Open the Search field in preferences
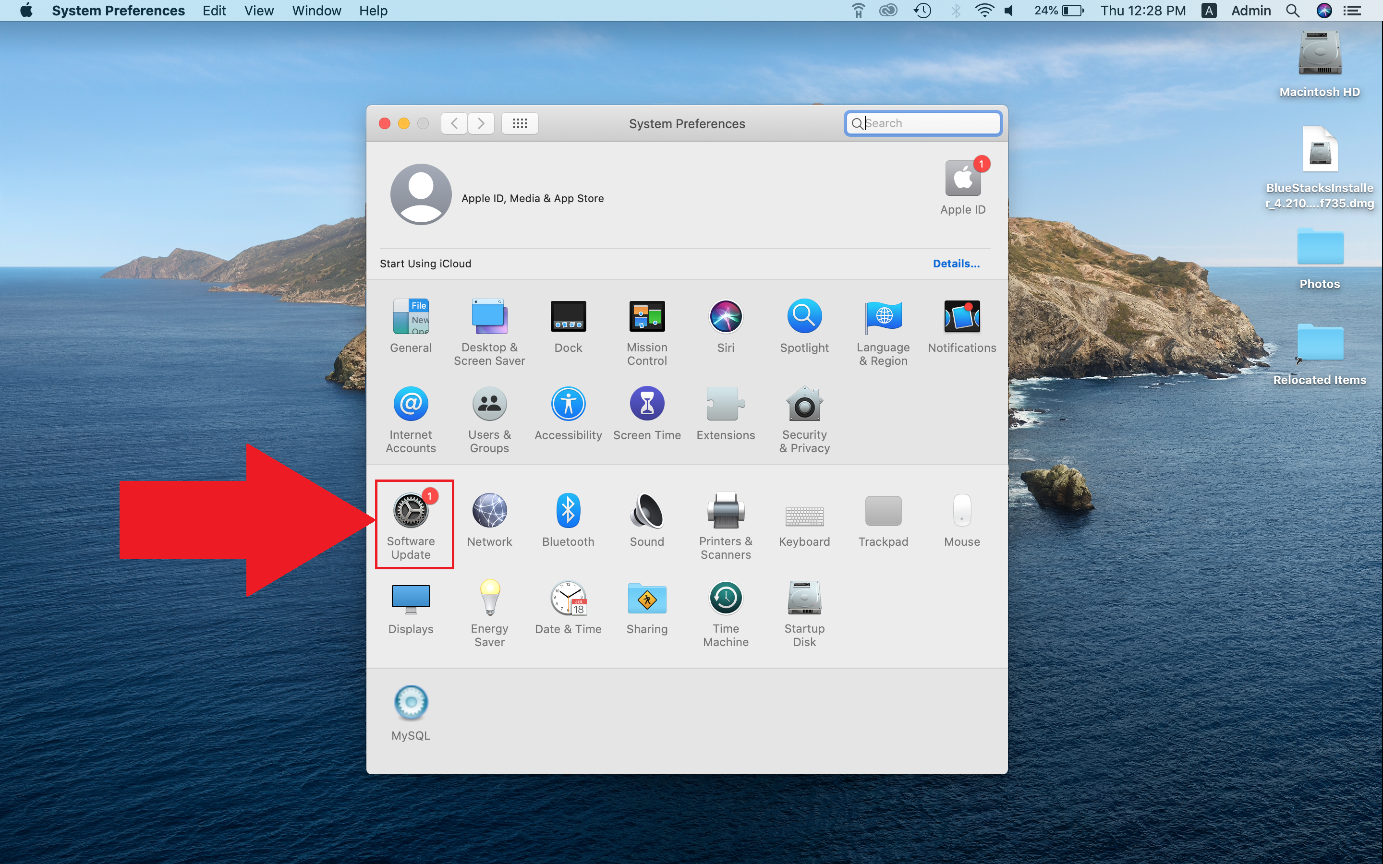The width and height of the screenshot is (1383, 864). pyautogui.click(x=923, y=123)
